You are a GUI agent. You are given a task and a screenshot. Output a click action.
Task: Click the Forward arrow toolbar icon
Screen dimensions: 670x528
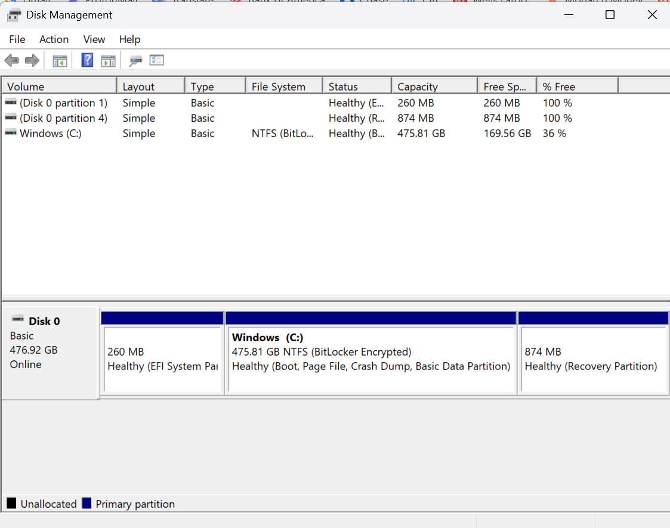coord(32,60)
